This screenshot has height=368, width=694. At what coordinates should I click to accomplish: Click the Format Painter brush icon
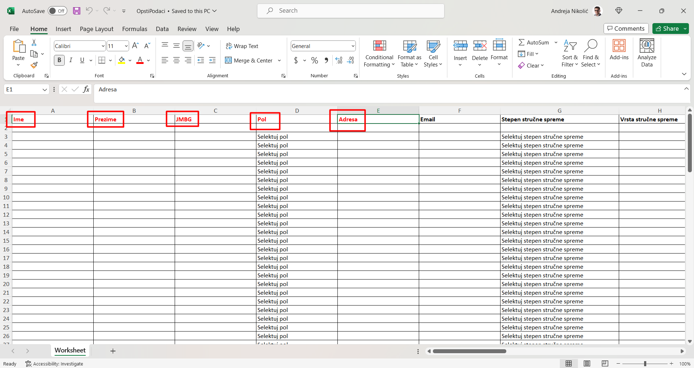[x=34, y=65]
